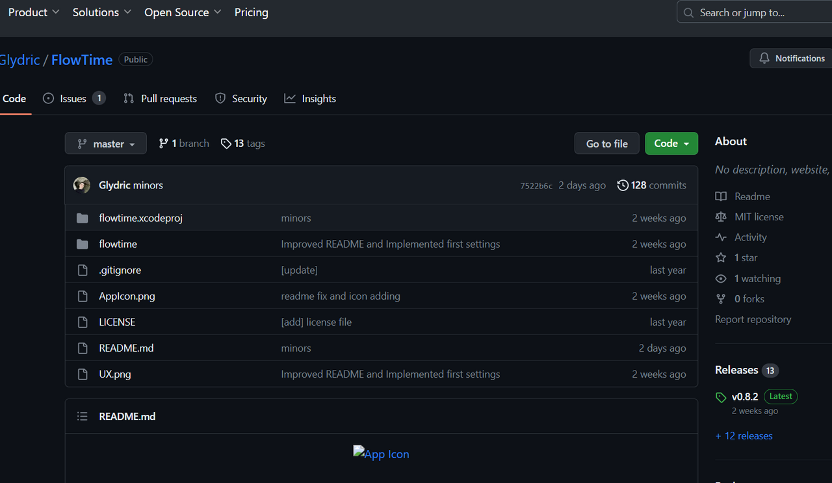This screenshot has height=483, width=832.
Task: Click the README.md heading in the readme panel
Action: 127,417
